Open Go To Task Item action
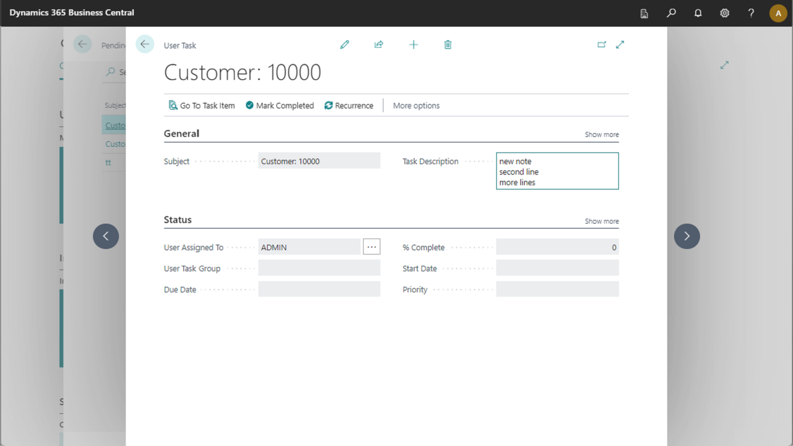 click(202, 106)
